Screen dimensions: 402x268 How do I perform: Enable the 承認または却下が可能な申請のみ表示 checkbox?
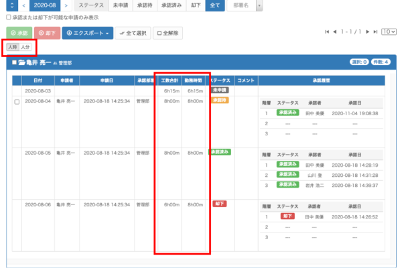click(x=7, y=17)
